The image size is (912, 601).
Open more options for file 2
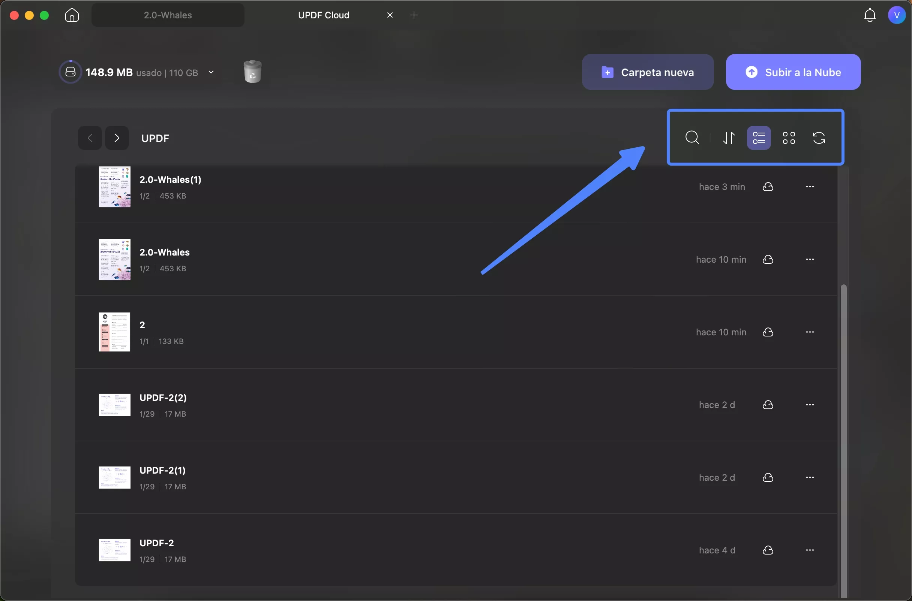[810, 332]
